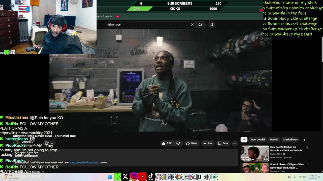
Task: Open the Windows Start menu
Action: 110,177
